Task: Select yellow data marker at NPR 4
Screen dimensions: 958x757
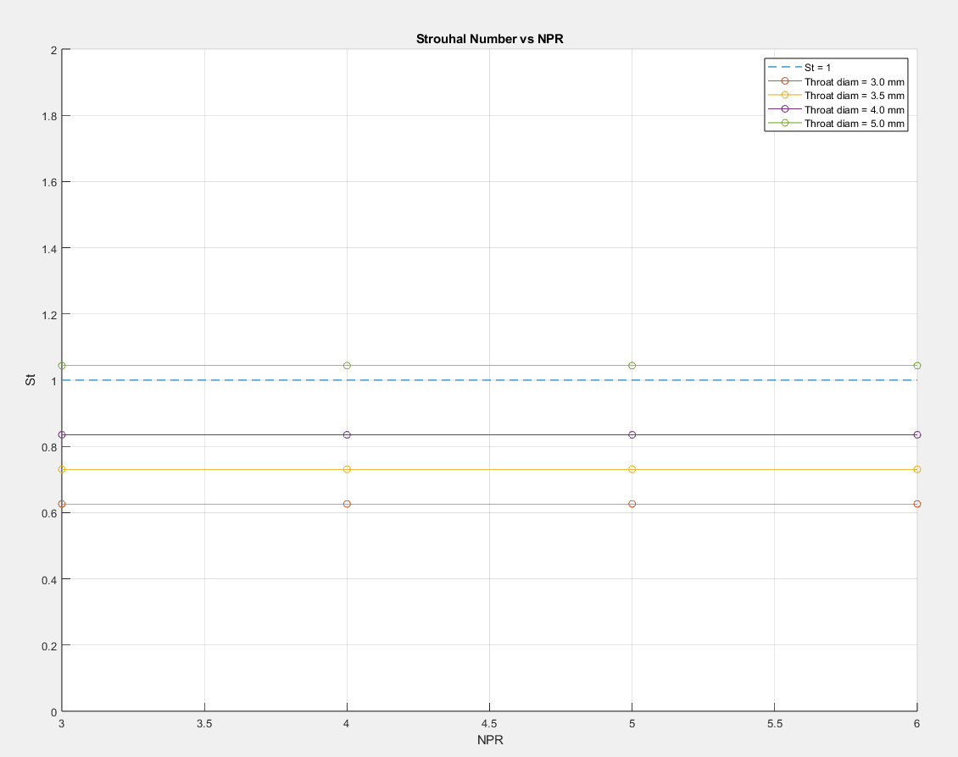Action: click(347, 470)
